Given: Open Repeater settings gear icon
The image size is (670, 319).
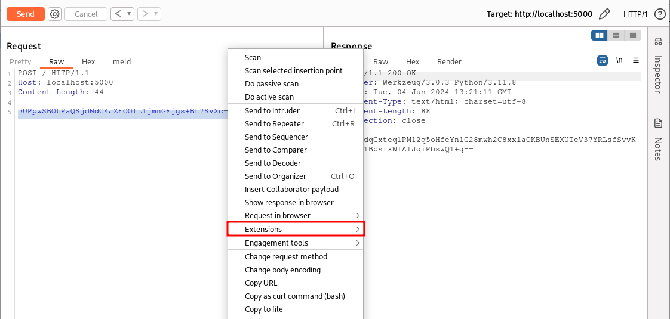Looking at the screenshot, I should tap(55, 14).
